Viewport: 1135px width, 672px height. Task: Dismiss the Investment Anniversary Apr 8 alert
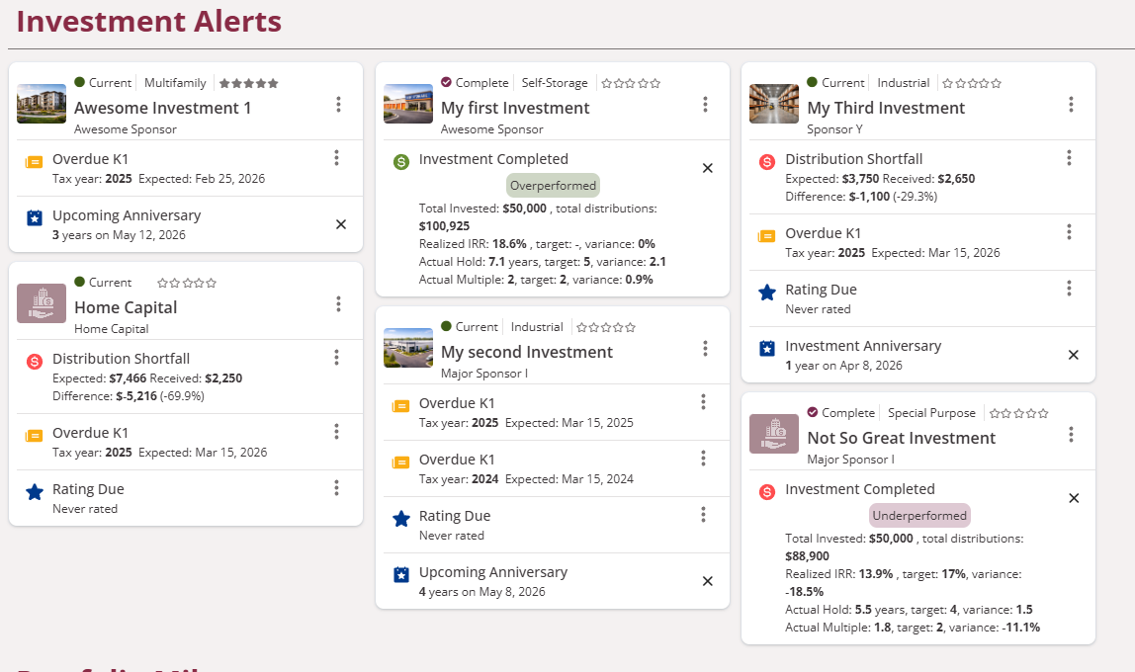tap(1074, 355)
